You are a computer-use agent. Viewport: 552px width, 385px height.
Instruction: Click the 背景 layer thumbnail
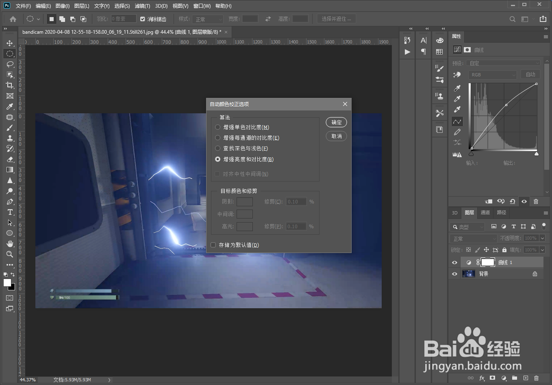(x=469, y=274)
